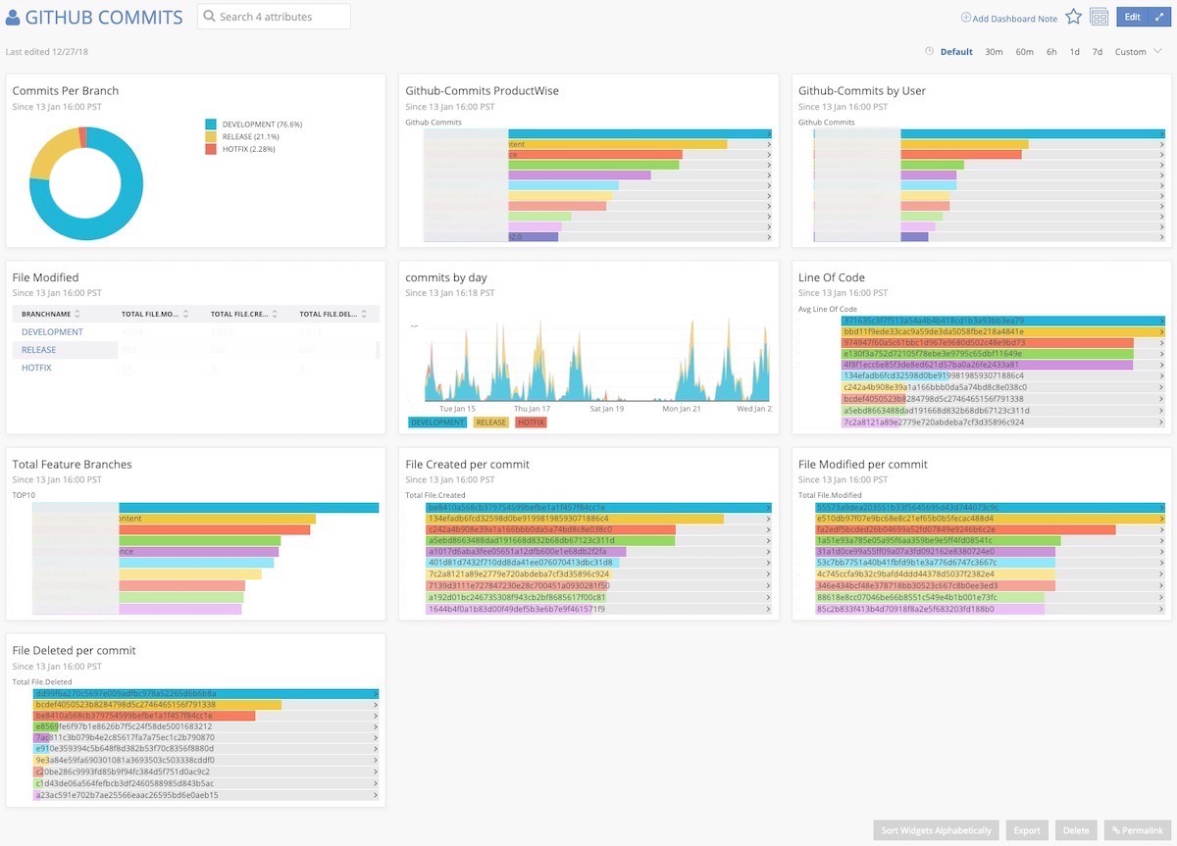Sort by TOTAL FILE.CRE... column arrows
This screenshot has width=1177, height=846.
pyautogui.click(x=276, y=315)
